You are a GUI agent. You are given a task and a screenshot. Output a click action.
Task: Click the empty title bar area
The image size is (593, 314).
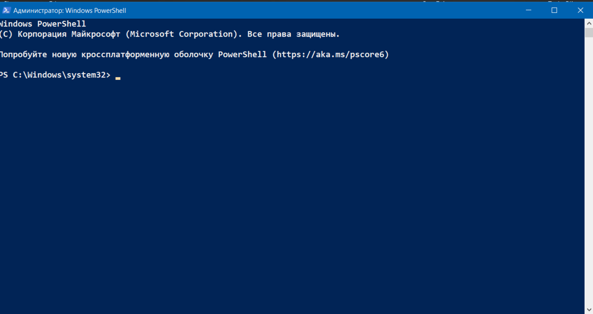click(x=321, y=10)
